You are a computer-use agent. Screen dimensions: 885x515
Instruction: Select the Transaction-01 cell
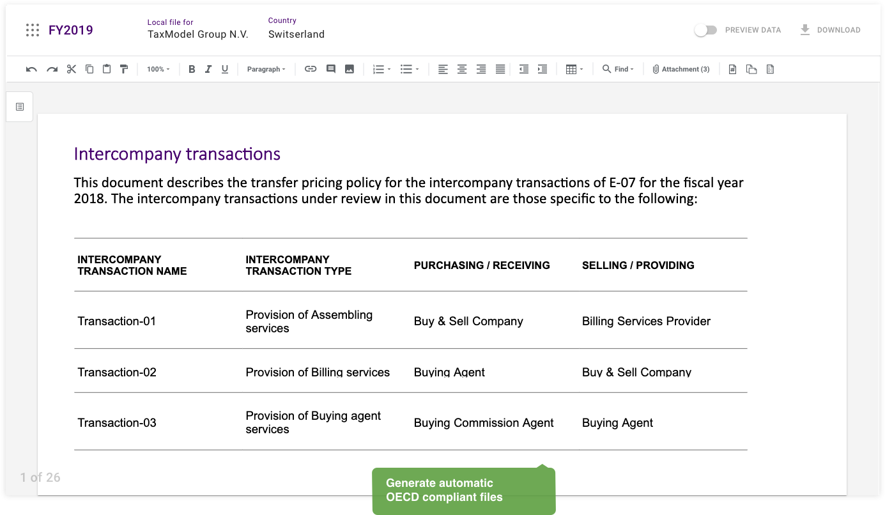click(117, 321)
